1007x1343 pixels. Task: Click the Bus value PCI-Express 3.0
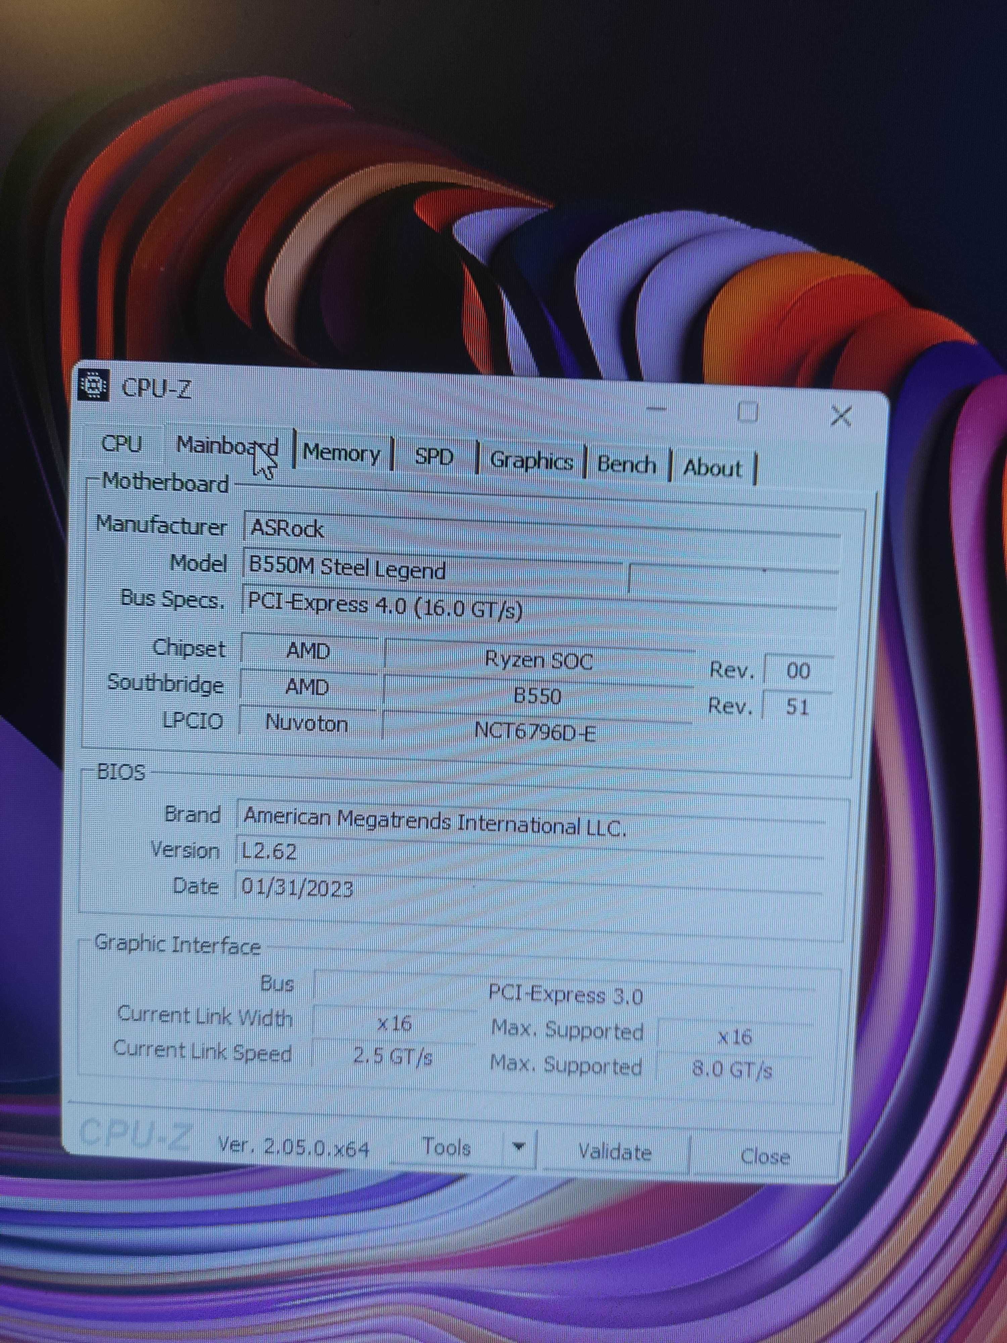click(x=565, y=995)
